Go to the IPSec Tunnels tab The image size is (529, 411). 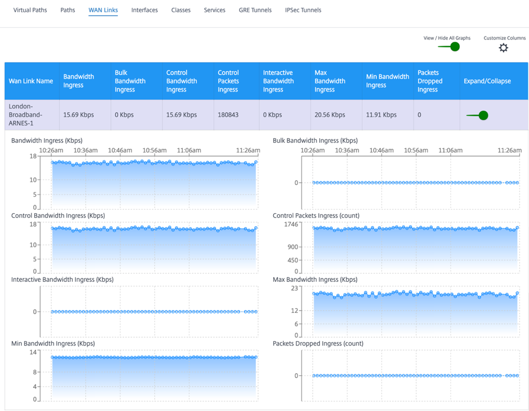coord(303,10)
